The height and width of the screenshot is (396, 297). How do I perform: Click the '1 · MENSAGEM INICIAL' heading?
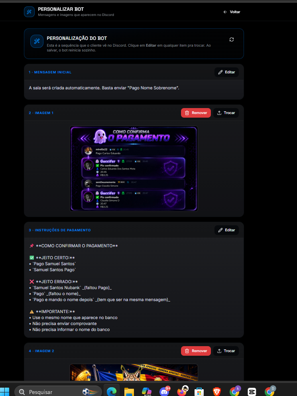(50, 72)
